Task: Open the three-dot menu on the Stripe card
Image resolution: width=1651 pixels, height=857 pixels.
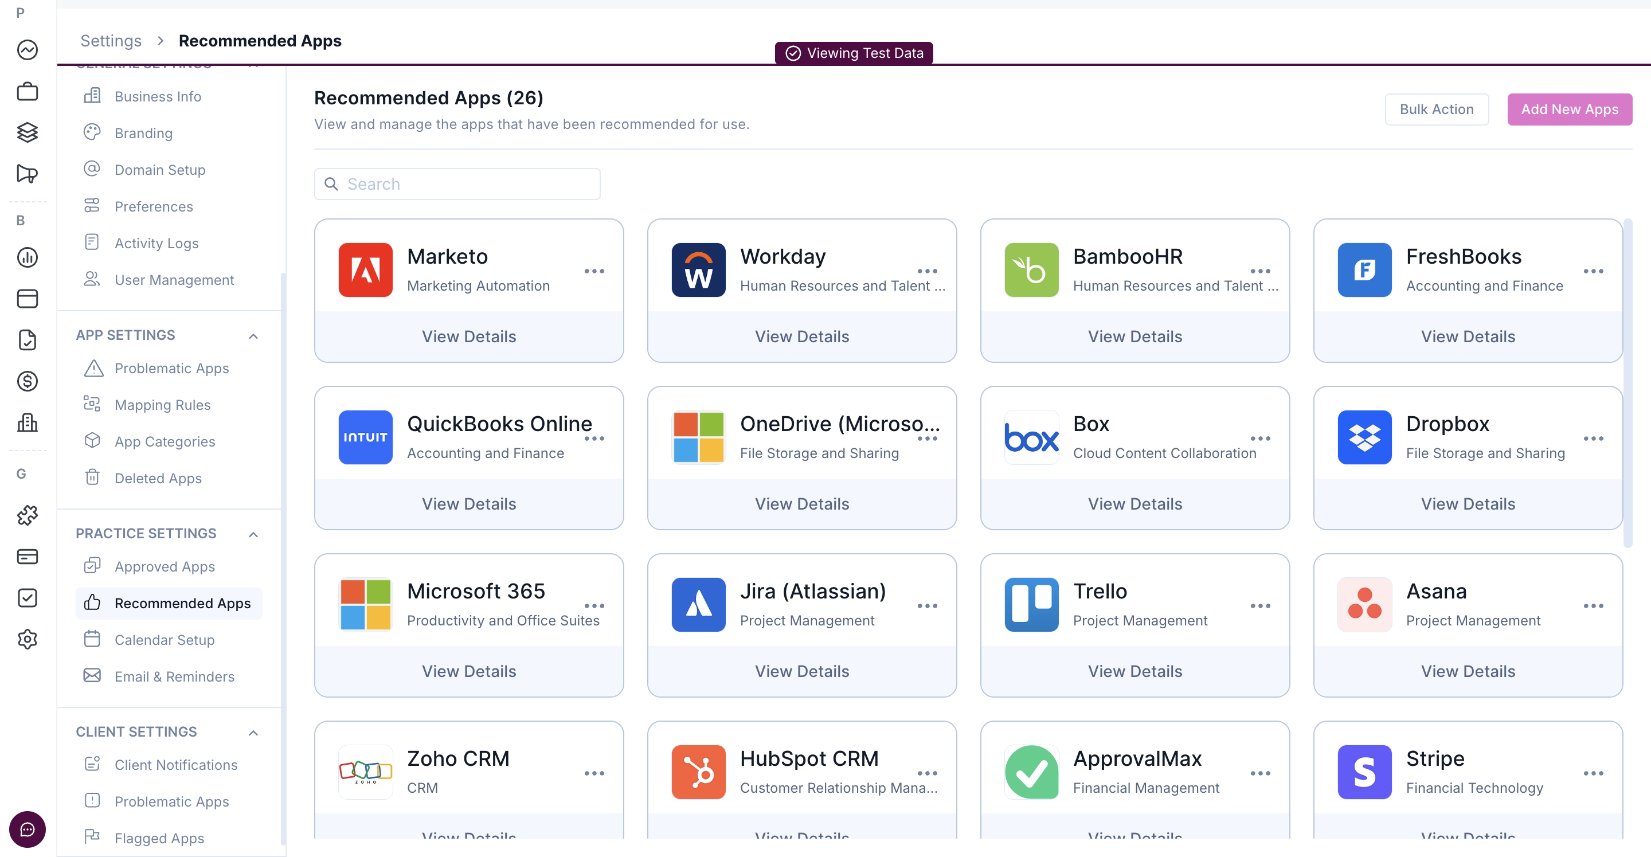Action: [x=1593, y=773]
